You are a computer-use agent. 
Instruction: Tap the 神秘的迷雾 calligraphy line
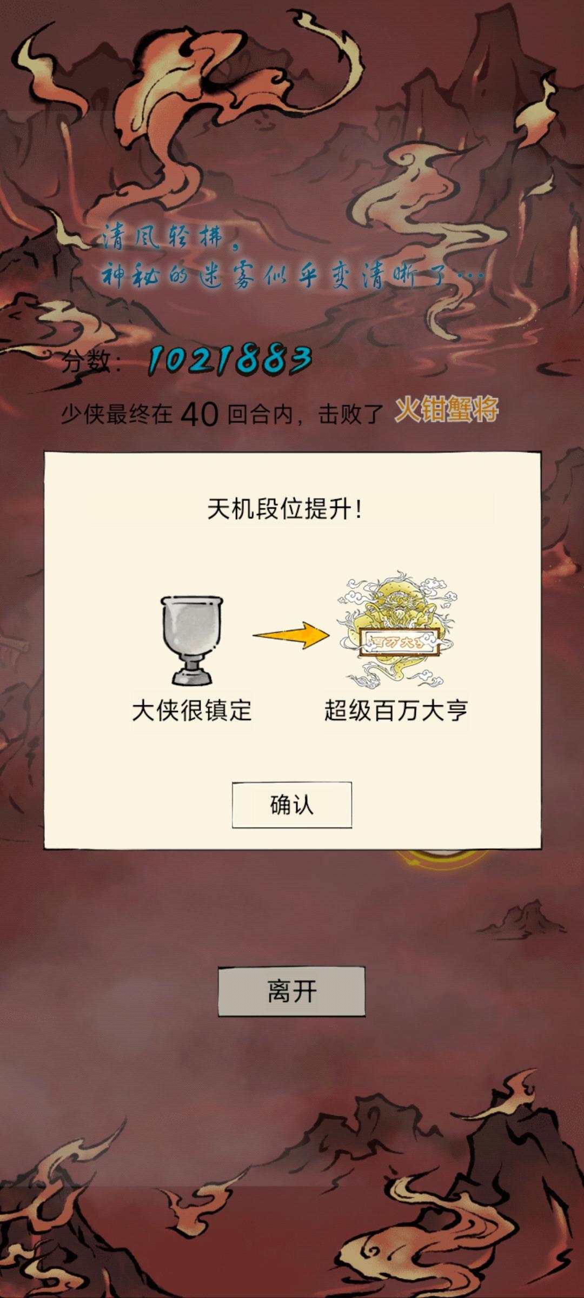tap(292, 277)
